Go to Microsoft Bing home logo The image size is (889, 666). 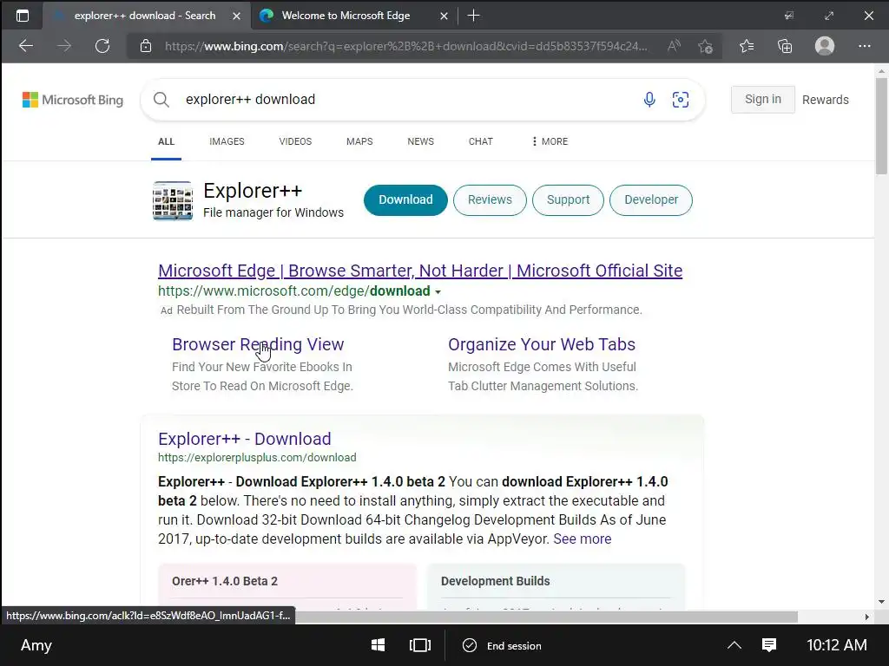click(73, 100)
